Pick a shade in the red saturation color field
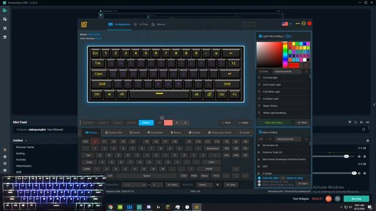This screenshot has height=211, width=376. click(269, 55)
